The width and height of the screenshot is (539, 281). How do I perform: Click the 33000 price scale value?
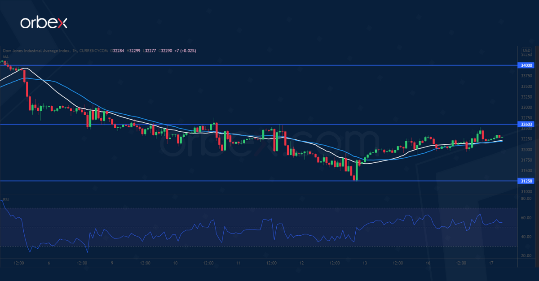pyautogui.click(x=526, y=108)
